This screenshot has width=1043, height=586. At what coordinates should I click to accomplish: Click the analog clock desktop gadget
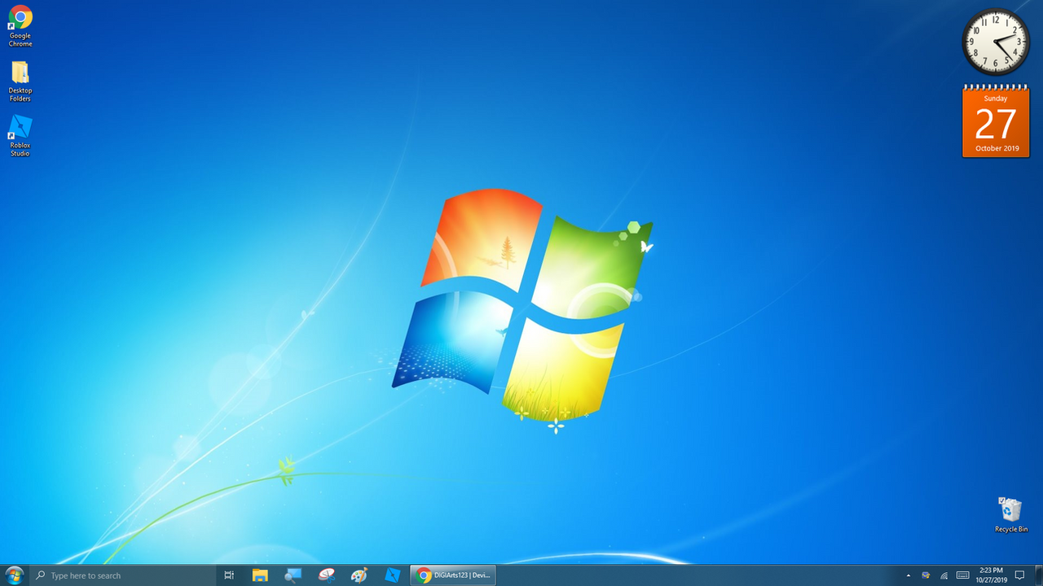coord(996,42)
